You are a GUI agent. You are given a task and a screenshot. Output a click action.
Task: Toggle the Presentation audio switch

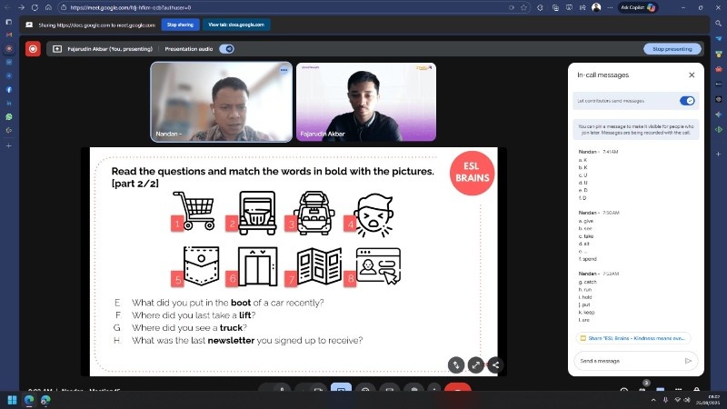226,49
